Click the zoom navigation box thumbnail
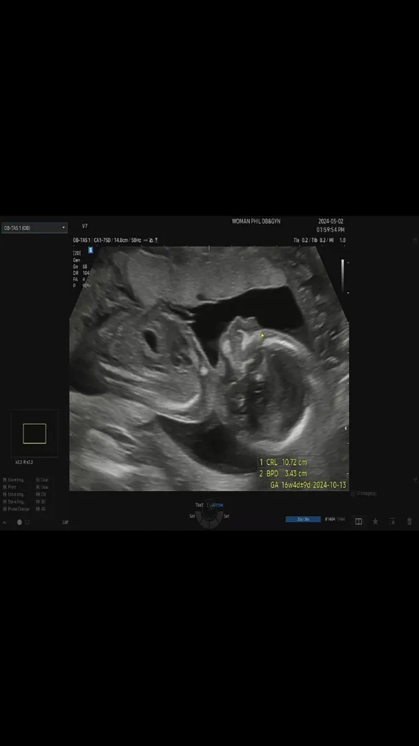 35,433
